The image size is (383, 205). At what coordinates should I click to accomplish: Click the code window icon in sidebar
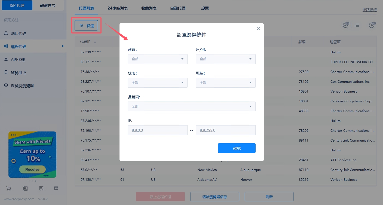pos(56,188)
